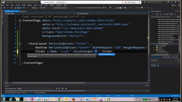Select Xamarin.Forms.Core reference in Solution Explorer
This screenshot has height=102, width=182.
[x=166, y=36]
